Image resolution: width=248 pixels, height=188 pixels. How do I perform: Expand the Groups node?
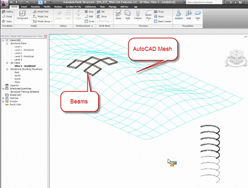[3, 101]
